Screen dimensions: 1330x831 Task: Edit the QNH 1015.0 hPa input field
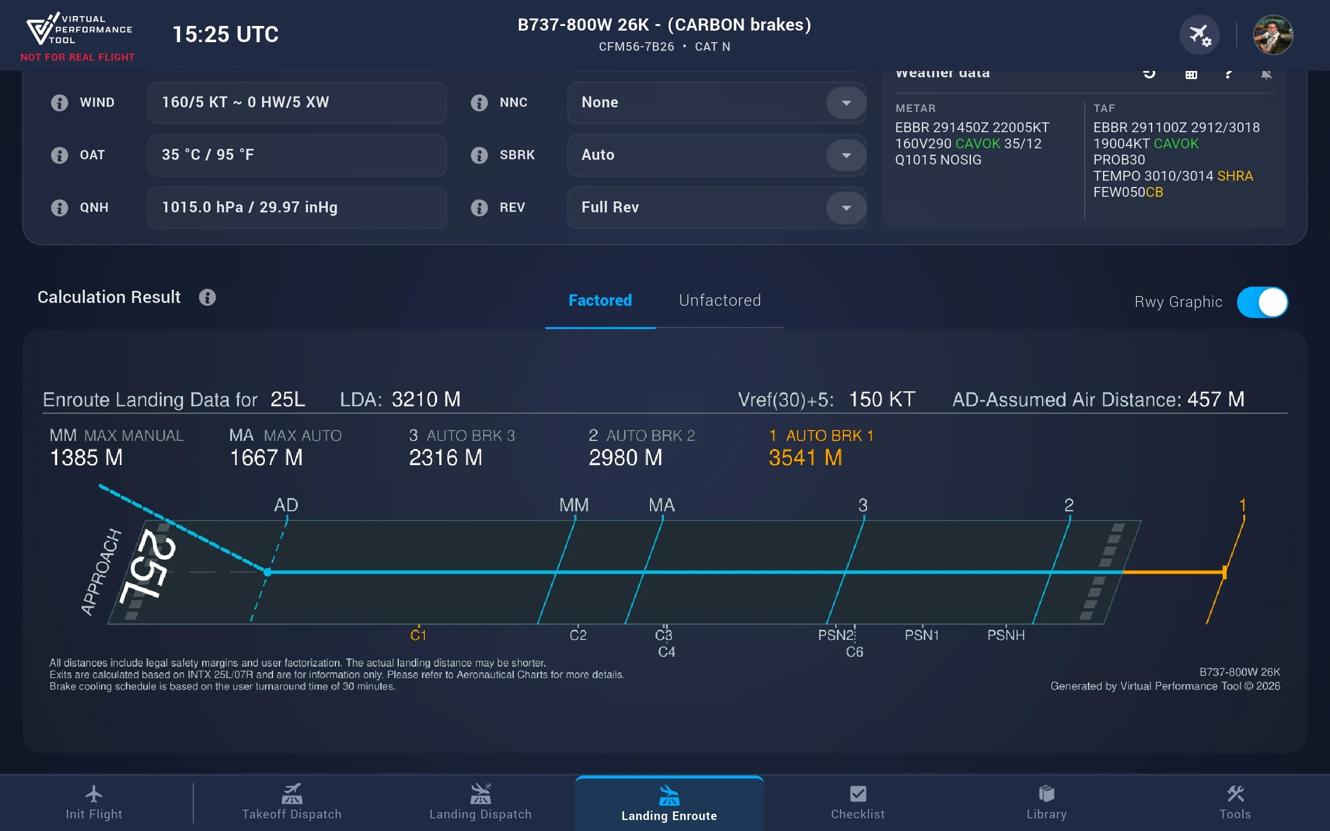click(x=297, y=208)
